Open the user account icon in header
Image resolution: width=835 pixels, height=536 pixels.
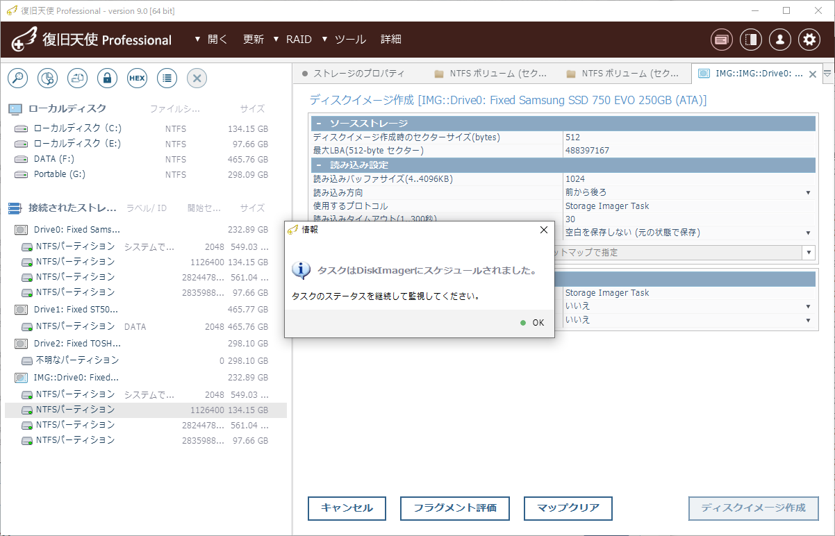(780, 40)
